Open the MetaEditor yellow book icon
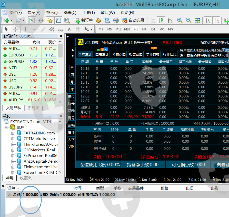 point(98,20)
